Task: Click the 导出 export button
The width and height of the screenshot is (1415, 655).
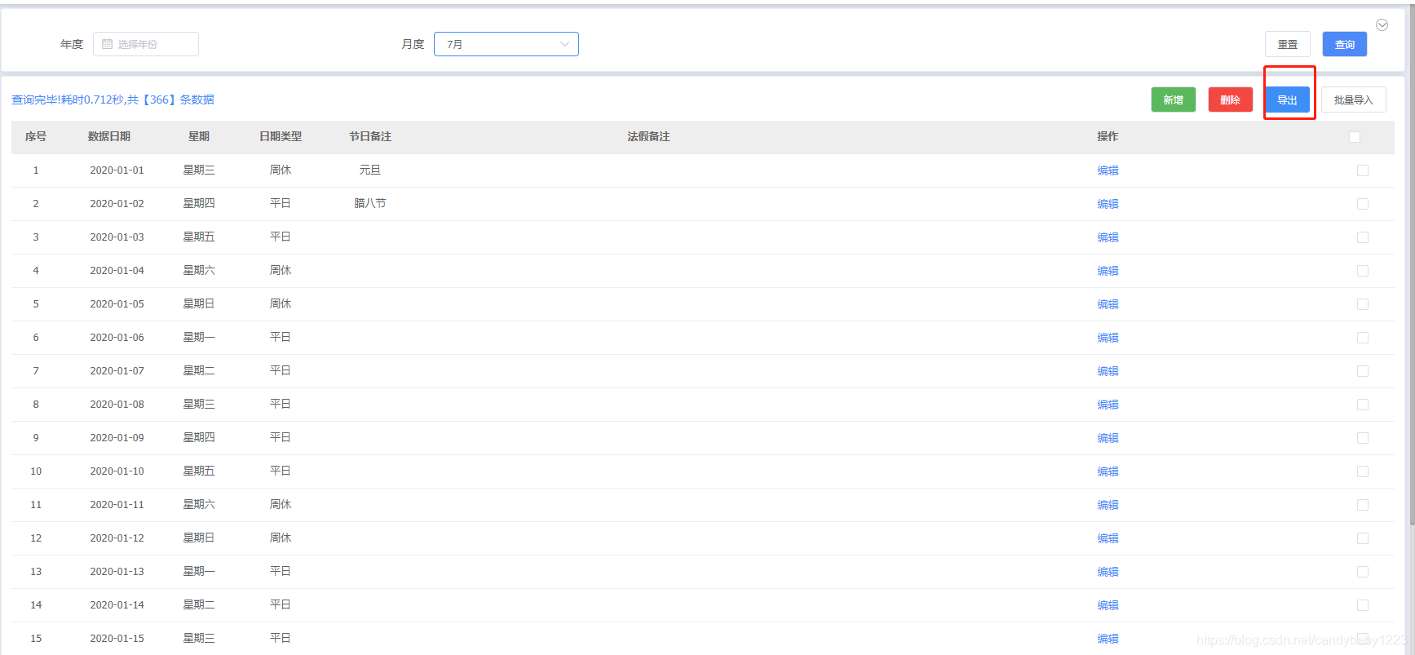Action: click(1287, 100)
